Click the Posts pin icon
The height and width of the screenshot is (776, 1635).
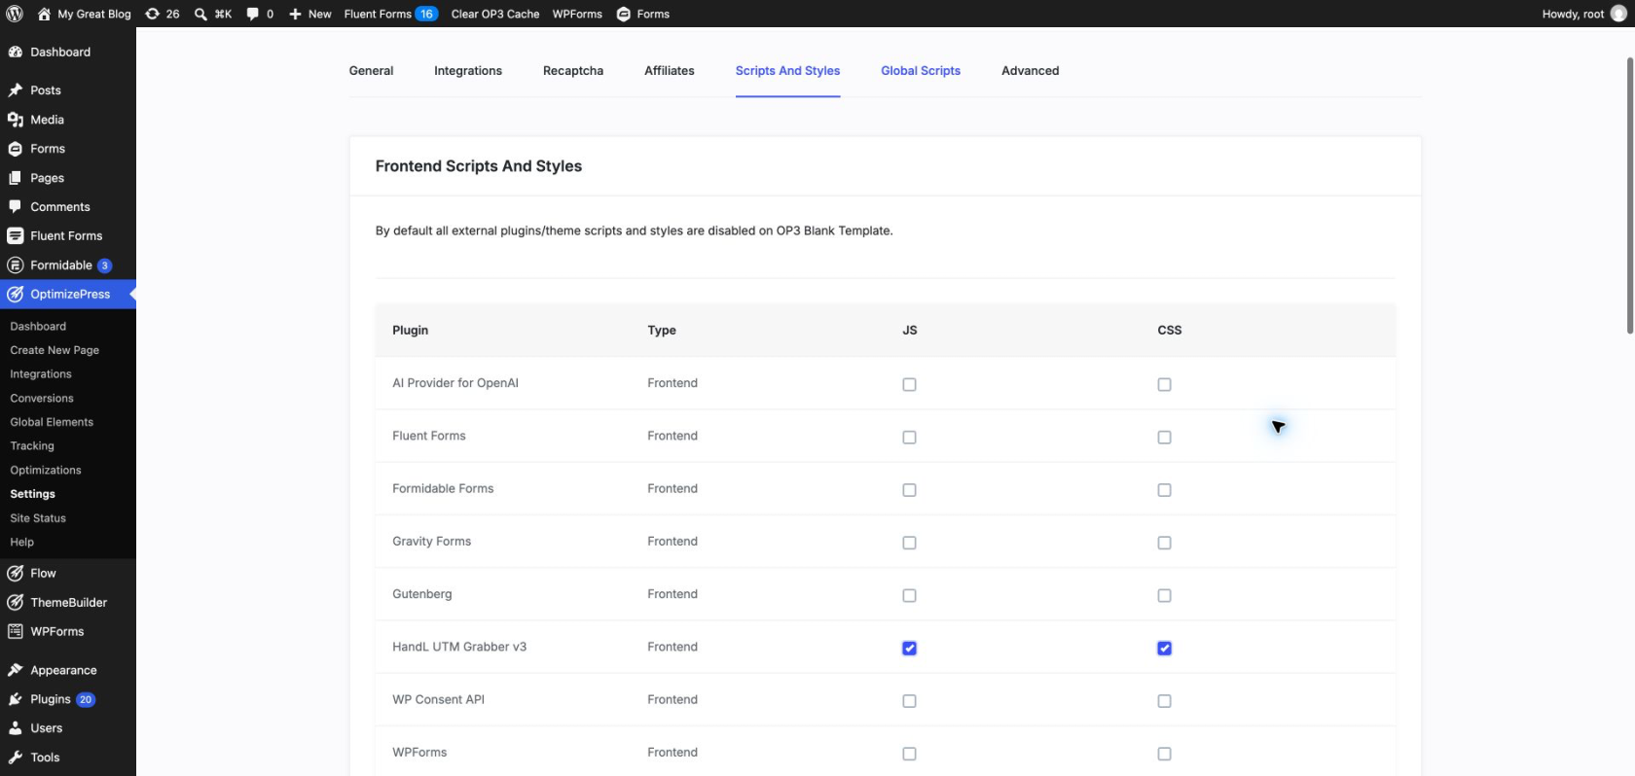[16, 90]
